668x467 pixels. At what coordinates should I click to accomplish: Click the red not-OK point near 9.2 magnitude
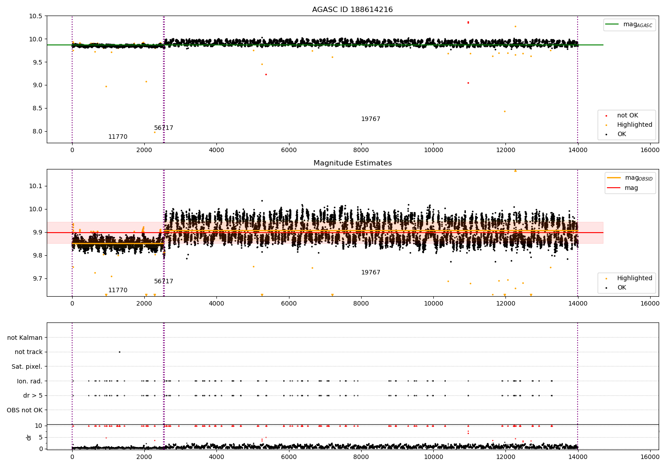pyautogui.click(x=266, y=74)
